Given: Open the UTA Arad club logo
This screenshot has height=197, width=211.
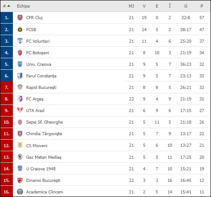Looking at the screenshot, I should tap(20, 110).
